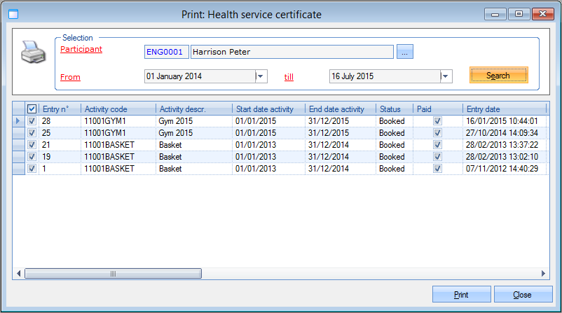Open participant lookup ellipsis button
This screenshot has width=562, height=313.
pos(405,52)
